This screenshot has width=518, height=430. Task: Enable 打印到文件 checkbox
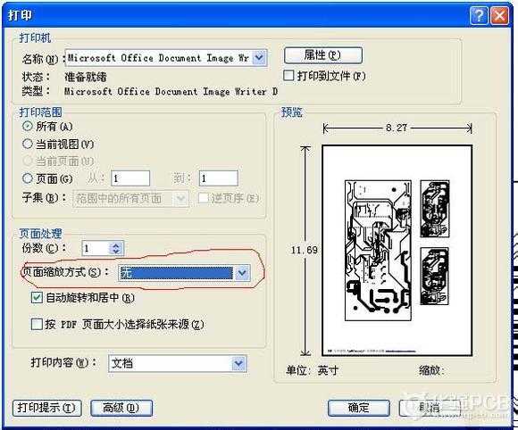[x=288, y=76]
